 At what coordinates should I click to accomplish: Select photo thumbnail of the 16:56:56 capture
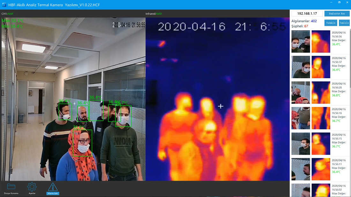pos(301,42)
